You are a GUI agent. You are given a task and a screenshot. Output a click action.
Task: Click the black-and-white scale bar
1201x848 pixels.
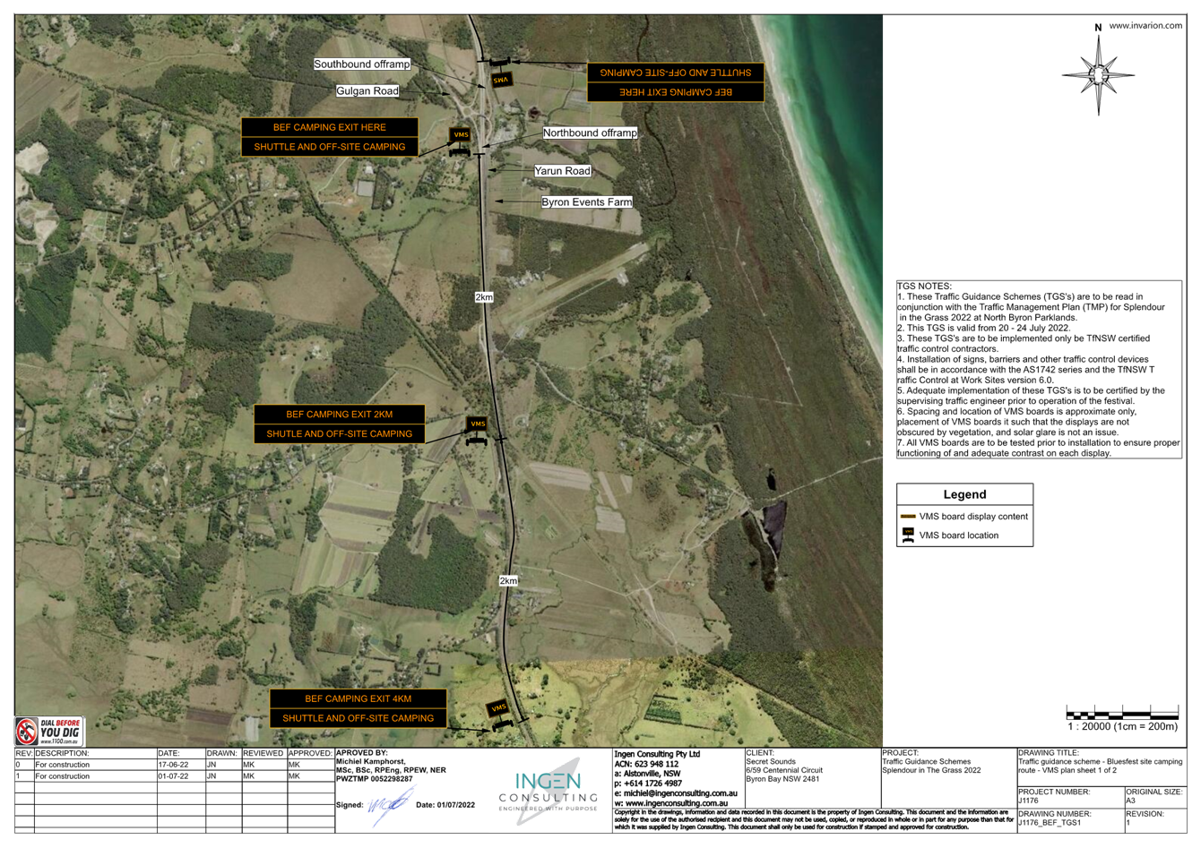[x=1122, y=714]
